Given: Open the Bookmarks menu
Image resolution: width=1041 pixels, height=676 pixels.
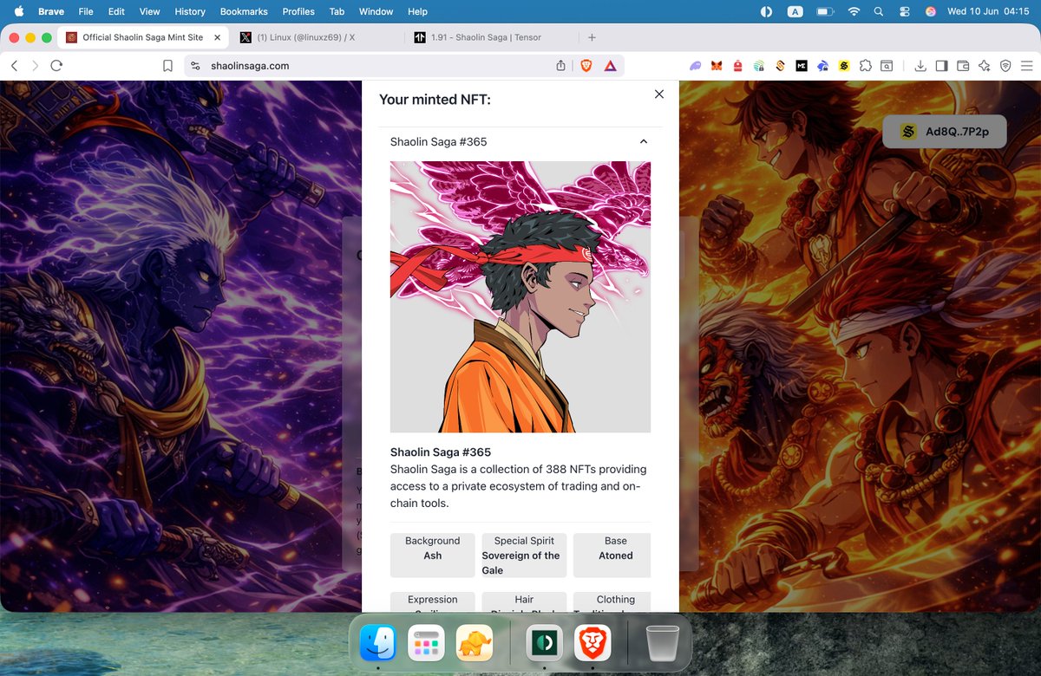Looking at the screenshot, I should click(245, 11).
